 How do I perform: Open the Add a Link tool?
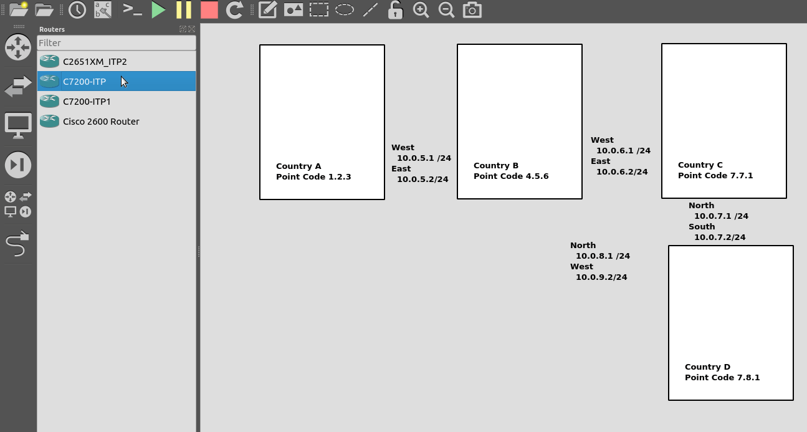(18, 244)
